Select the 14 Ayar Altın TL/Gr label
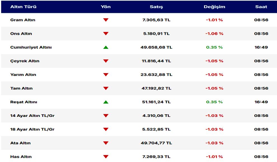Viewport: 277px width, 162px height. pyautogui.click(x=32, y=116)
